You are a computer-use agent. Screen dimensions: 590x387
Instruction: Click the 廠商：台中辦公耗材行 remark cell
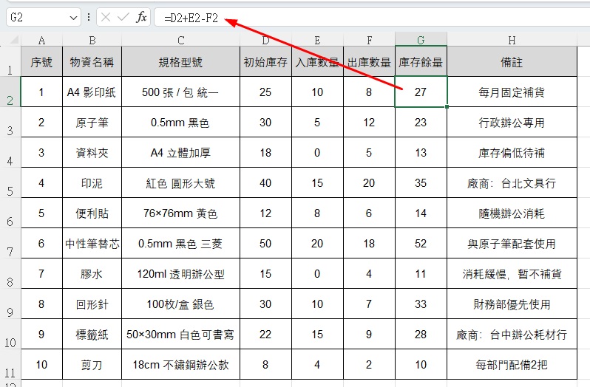(x=512, y=335)
